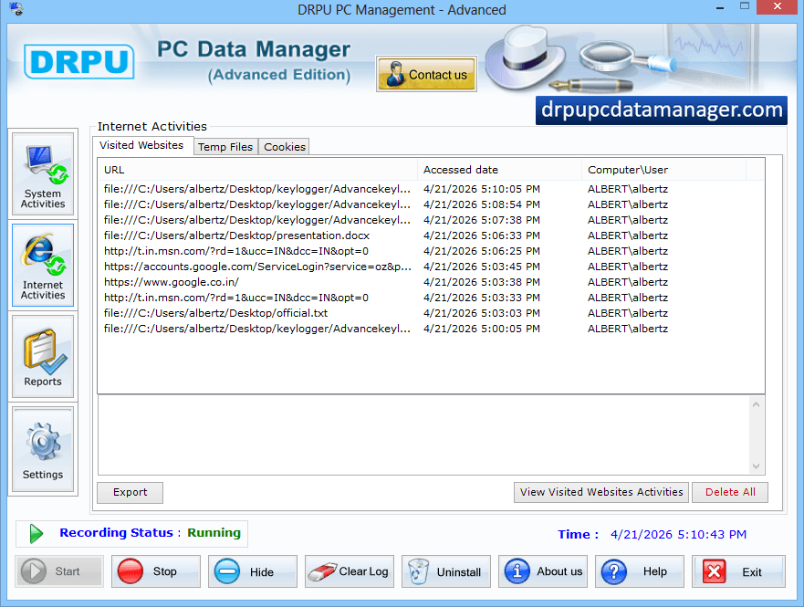Open drpupcdatamanager.com website banner
This screenshot has width=804, height=607.
click(x=662, y=110)
